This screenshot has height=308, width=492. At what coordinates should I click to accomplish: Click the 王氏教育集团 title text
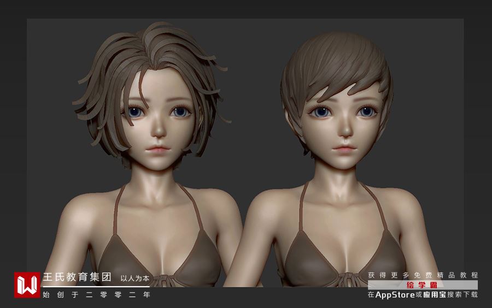click(x=77, y=277)
